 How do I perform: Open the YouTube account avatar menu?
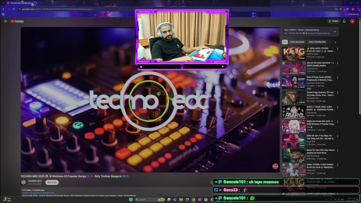tap(352, 21)
